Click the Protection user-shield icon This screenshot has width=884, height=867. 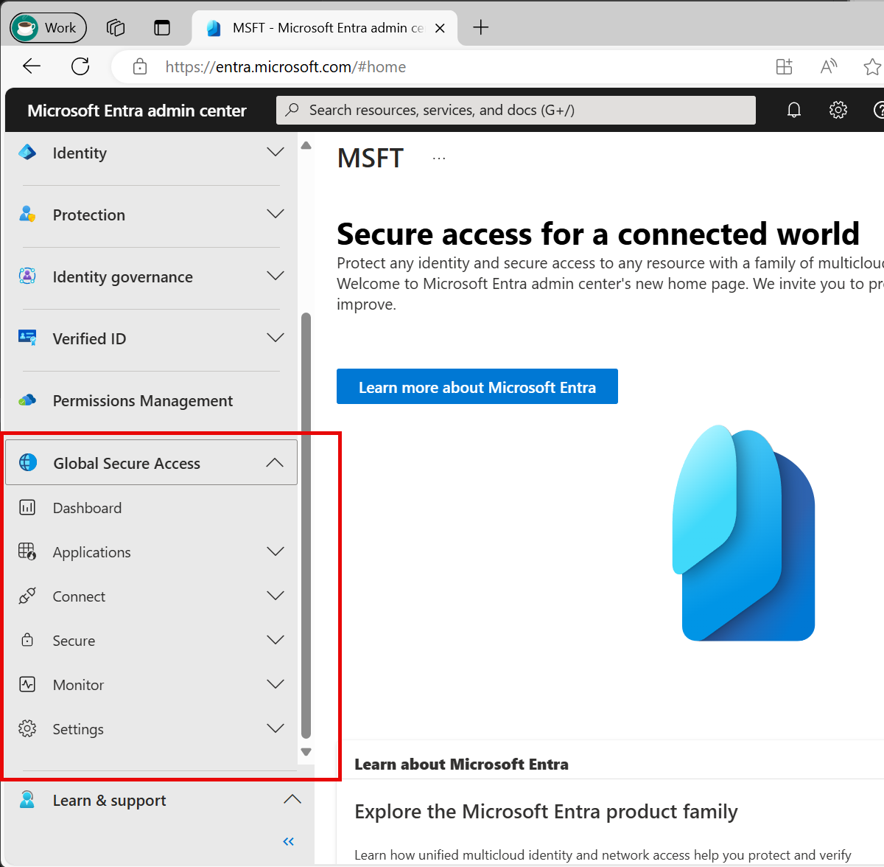coord(27,215)
